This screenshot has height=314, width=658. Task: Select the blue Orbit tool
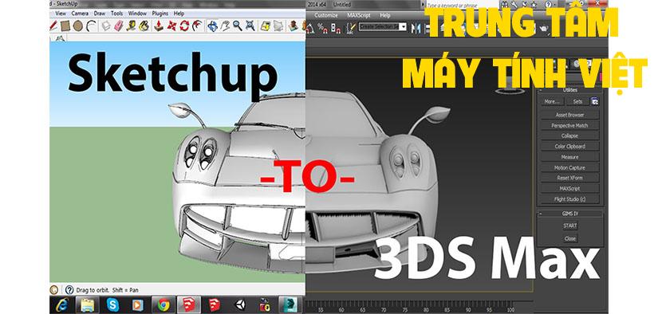click(213, 26)
